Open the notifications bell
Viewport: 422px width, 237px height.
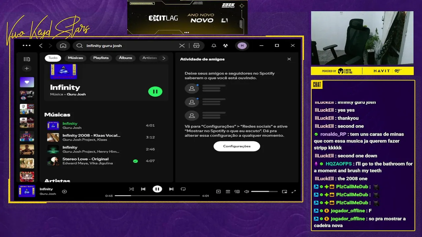[x=214, y=45]
